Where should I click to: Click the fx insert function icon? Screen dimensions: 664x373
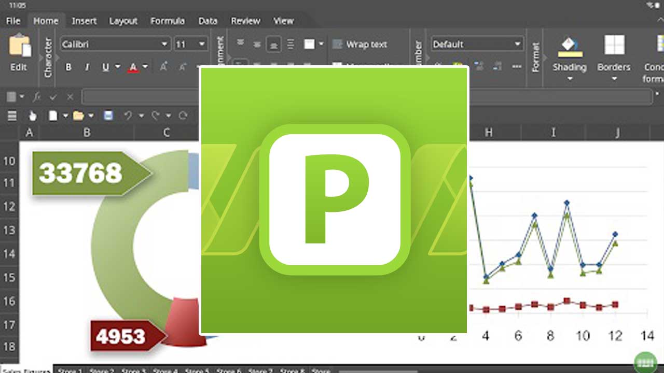(37, 97)
